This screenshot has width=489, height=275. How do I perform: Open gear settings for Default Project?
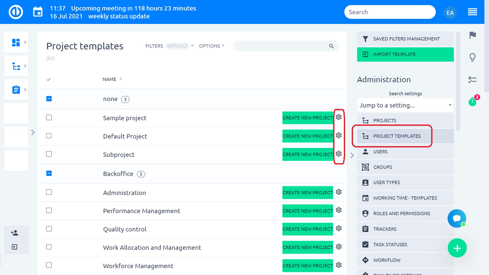(x=339, y=135)
